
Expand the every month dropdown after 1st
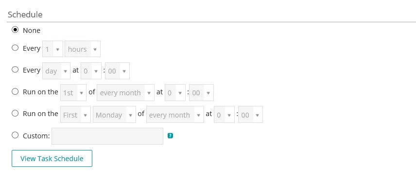pos(125,93)
